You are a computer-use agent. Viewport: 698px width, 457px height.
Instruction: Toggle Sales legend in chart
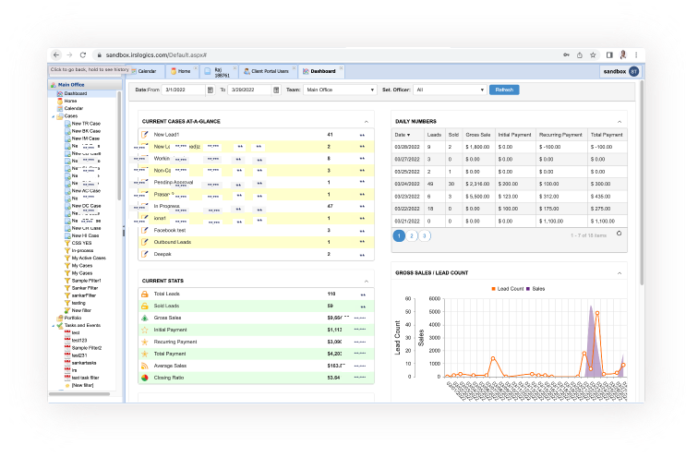pos(536,289)
